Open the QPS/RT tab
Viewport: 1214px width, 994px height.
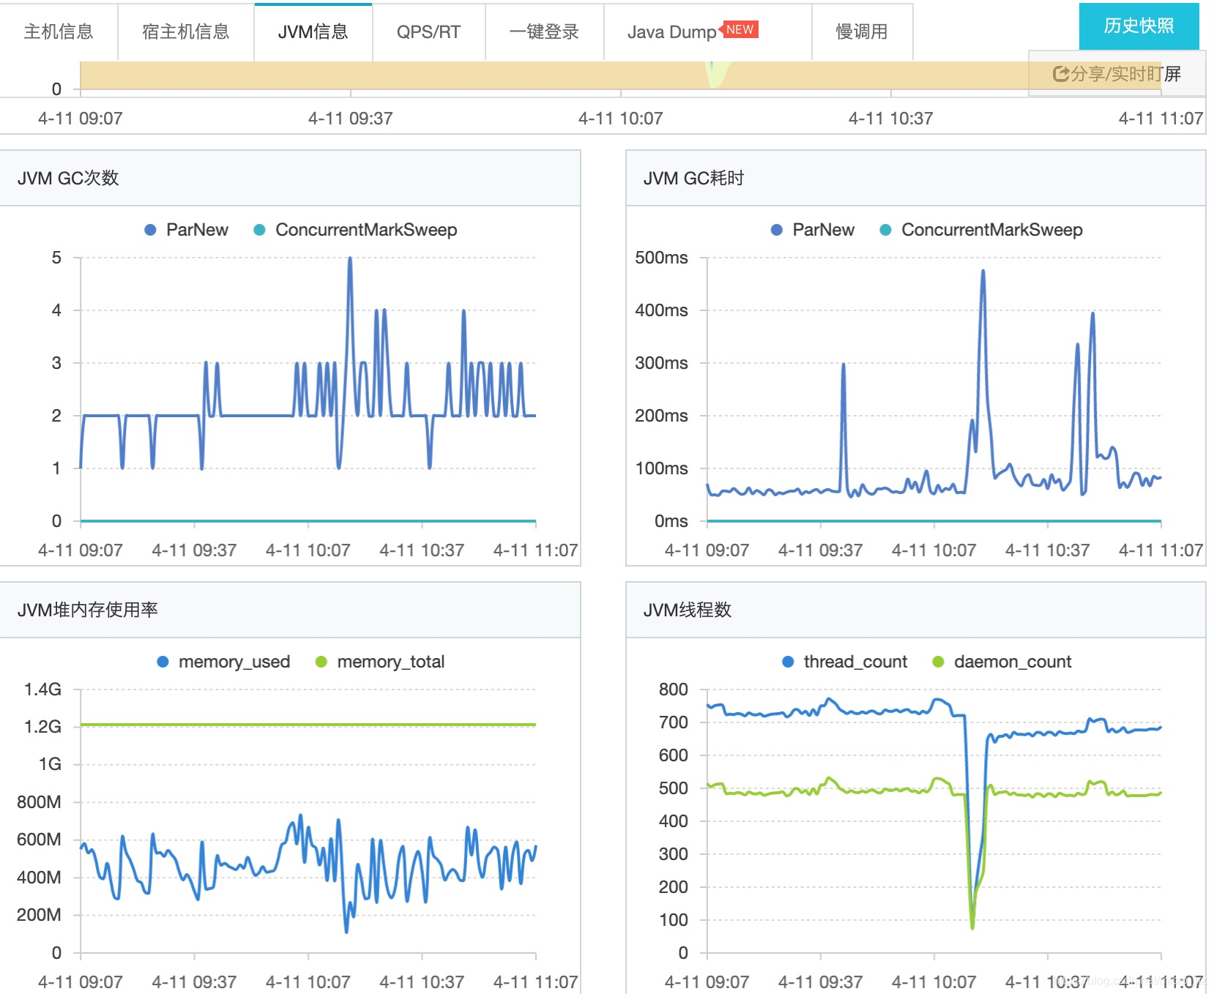point(429,31)
